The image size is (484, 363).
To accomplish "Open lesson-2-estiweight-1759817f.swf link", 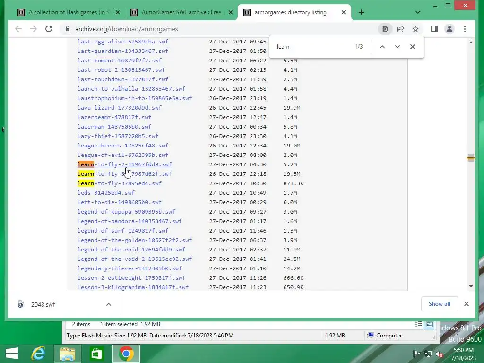I will pos(131,278).
